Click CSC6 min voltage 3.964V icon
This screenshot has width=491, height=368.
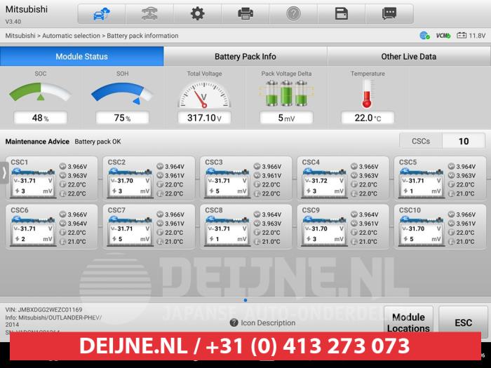click(62, 223)
